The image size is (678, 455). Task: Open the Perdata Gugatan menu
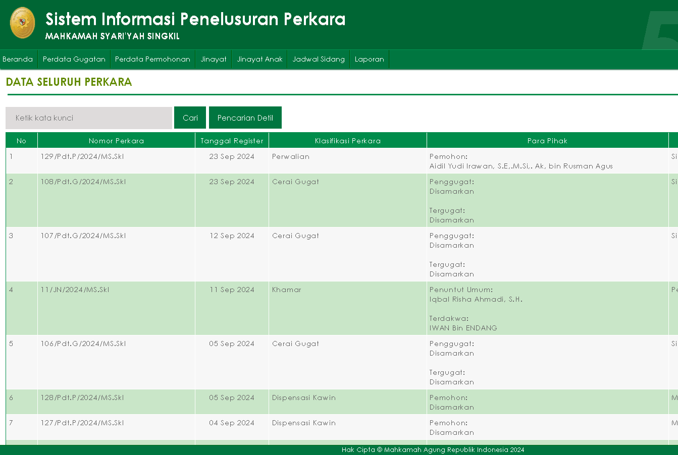[74, 59]
